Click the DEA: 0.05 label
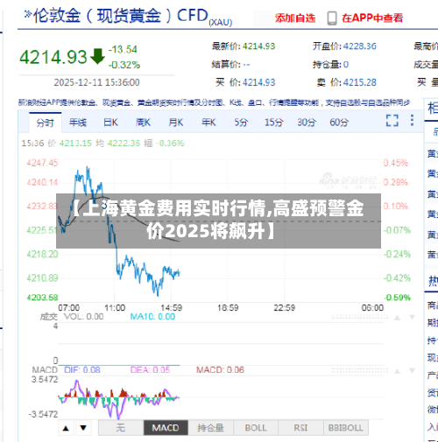The image size is (438, 442). (150, 370)
